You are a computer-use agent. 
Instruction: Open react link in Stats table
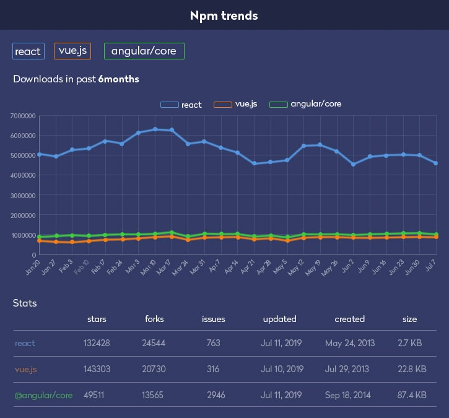[25, 343]
